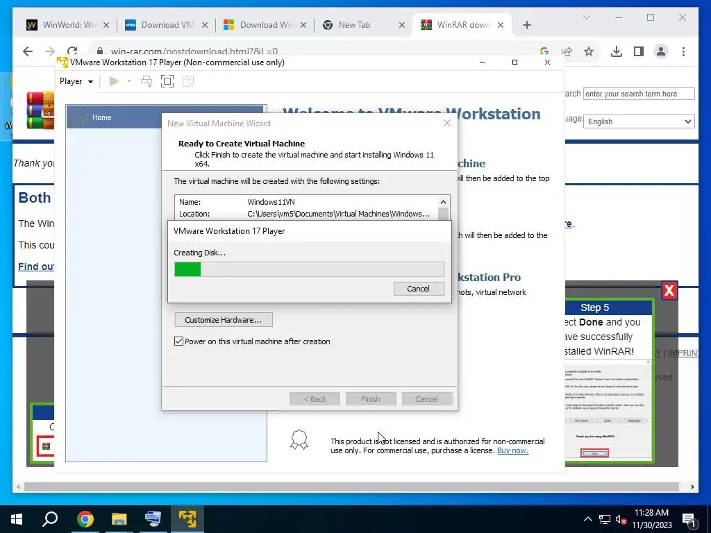
Task: Click the license ribbon award icon
Action: click(299, 439)
